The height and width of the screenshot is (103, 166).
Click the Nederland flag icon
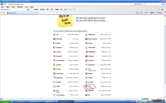click(86, 35)
